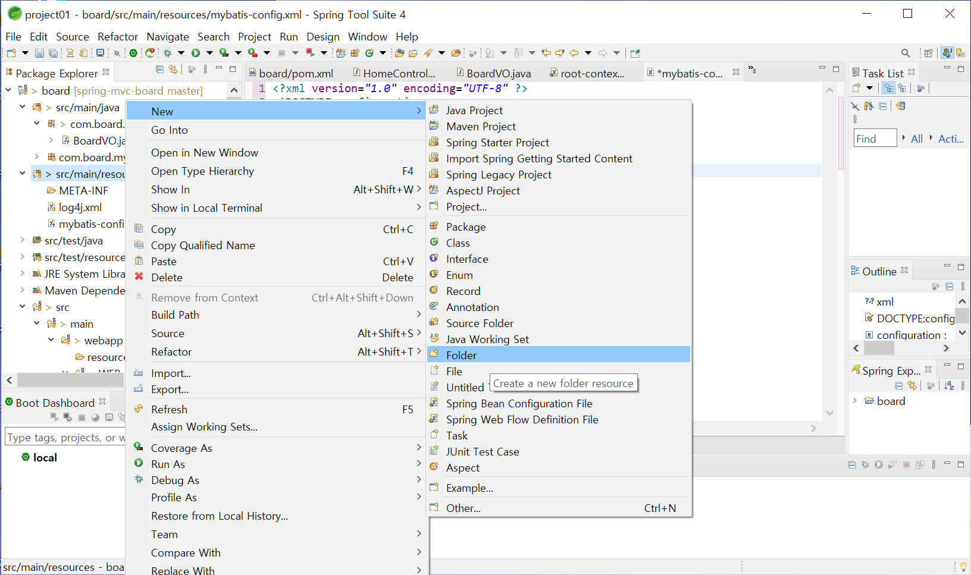
Task: Click the Boot Dashboard tab icon
Action: [9, 402]
